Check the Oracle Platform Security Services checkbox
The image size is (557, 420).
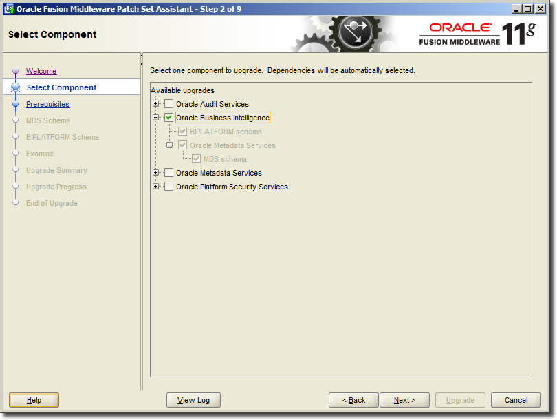click(x=168, y=187)
